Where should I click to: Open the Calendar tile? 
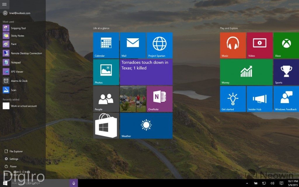point(106,45)
